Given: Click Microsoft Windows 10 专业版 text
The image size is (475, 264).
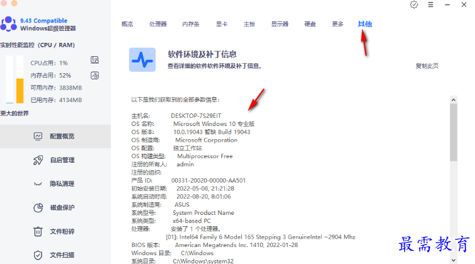Looking at the screenshot, I should pos(214,124).
